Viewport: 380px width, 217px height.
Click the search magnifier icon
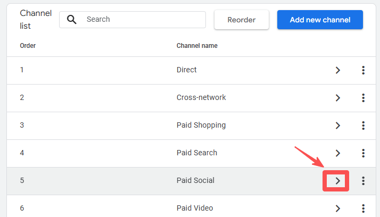click(x=72, y=20)
